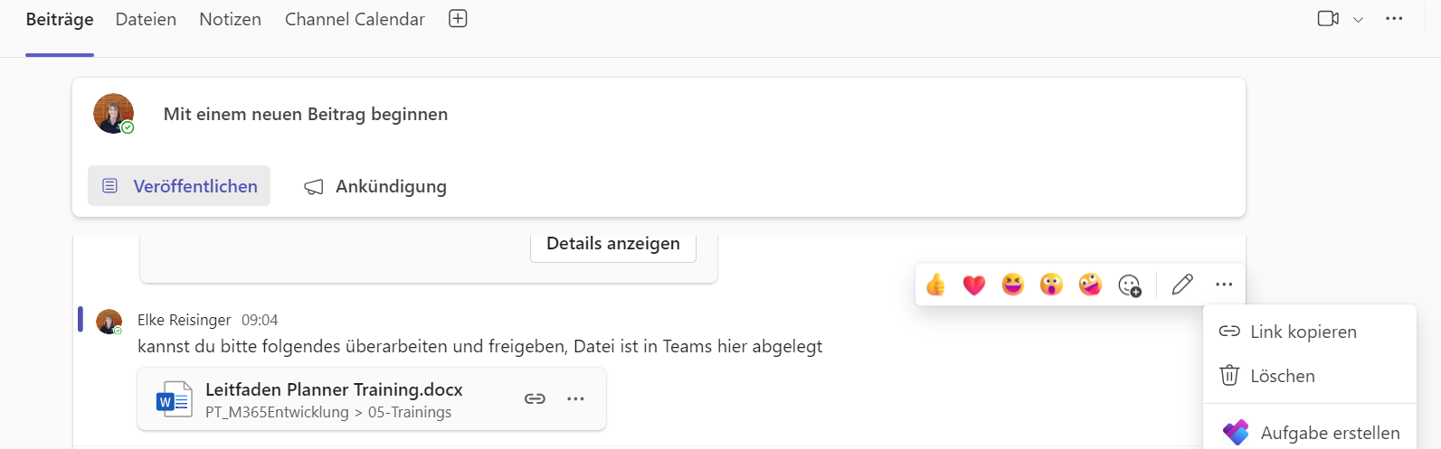The image size is (1441, 449).
Task: Click the Details anzeigen button
Action: 613,244
